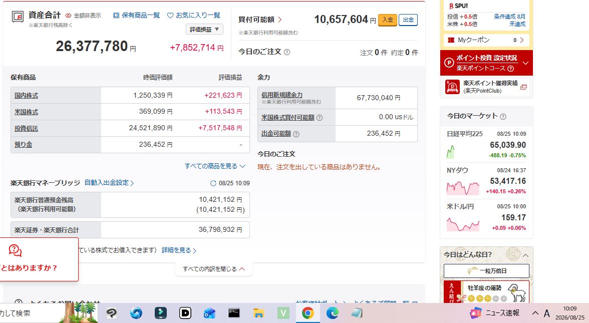Click the 条件達成 8月 未達成 link
589x323 pixels.
tap(509, 20)
